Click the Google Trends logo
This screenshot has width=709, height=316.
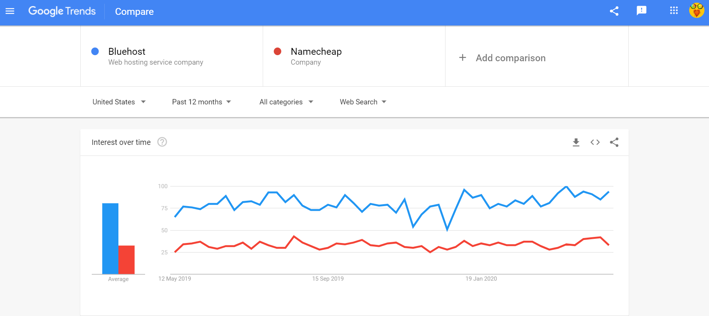[62, 11]
